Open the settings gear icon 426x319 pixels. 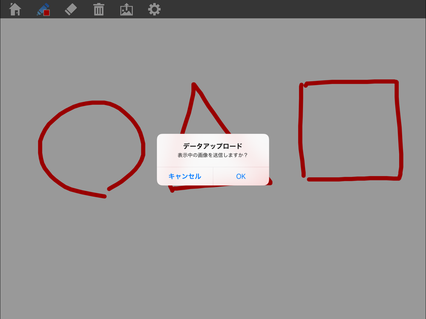pos(154,9)
